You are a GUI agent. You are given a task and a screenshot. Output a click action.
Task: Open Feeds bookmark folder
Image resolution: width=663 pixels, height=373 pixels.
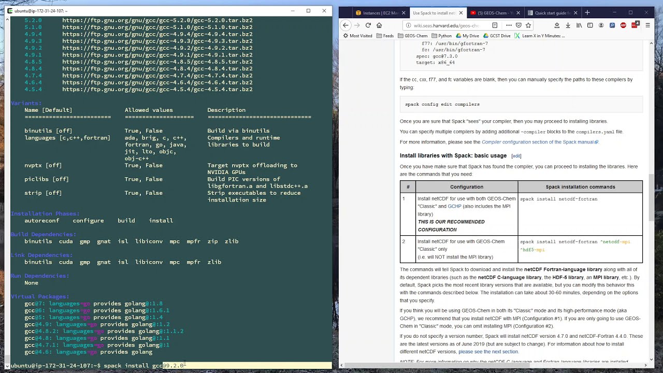tap(385, 36)
